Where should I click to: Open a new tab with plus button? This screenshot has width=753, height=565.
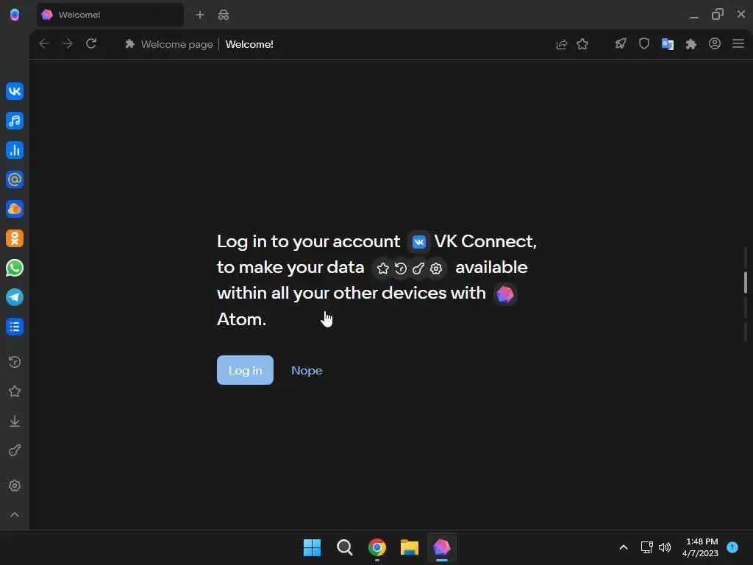(200, 15)
